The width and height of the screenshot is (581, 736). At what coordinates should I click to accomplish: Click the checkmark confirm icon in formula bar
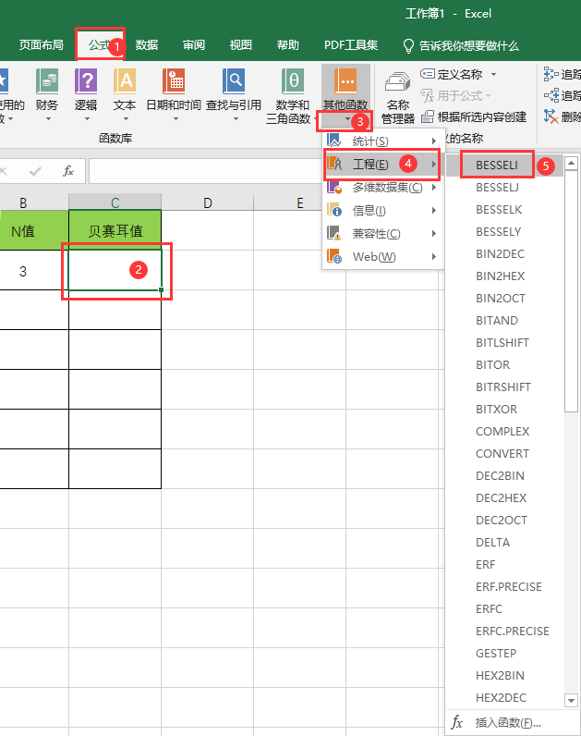point(35,171)
